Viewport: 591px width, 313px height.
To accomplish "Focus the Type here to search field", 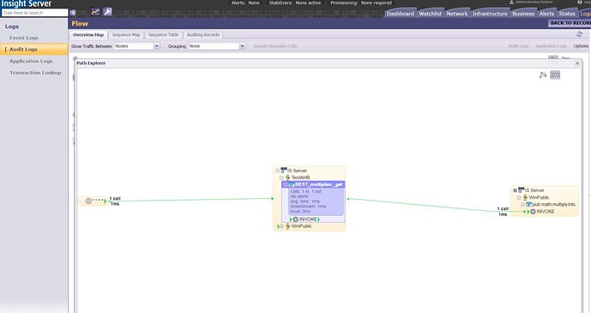I will [34, 13].
